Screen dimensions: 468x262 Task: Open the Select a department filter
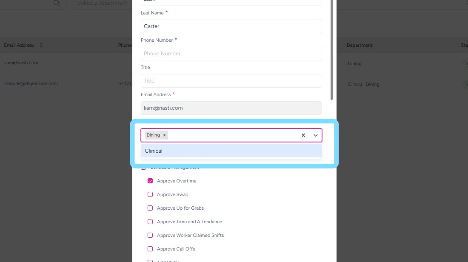[x=102, y=3]
